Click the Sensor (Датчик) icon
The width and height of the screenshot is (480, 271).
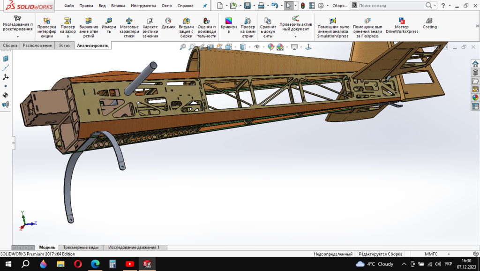[168, 24]
